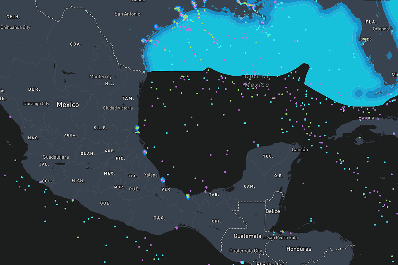Click the Gulf of Mexico label

point(257,80)
